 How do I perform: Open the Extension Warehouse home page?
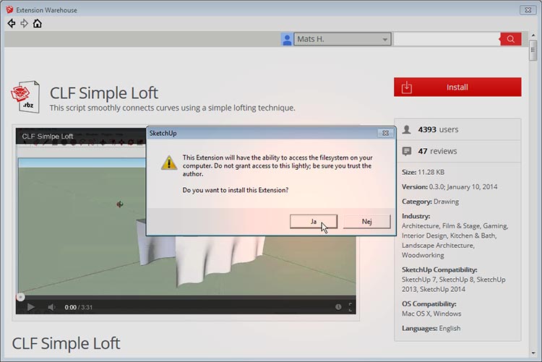pyautogui.click(x=38, y=24)
